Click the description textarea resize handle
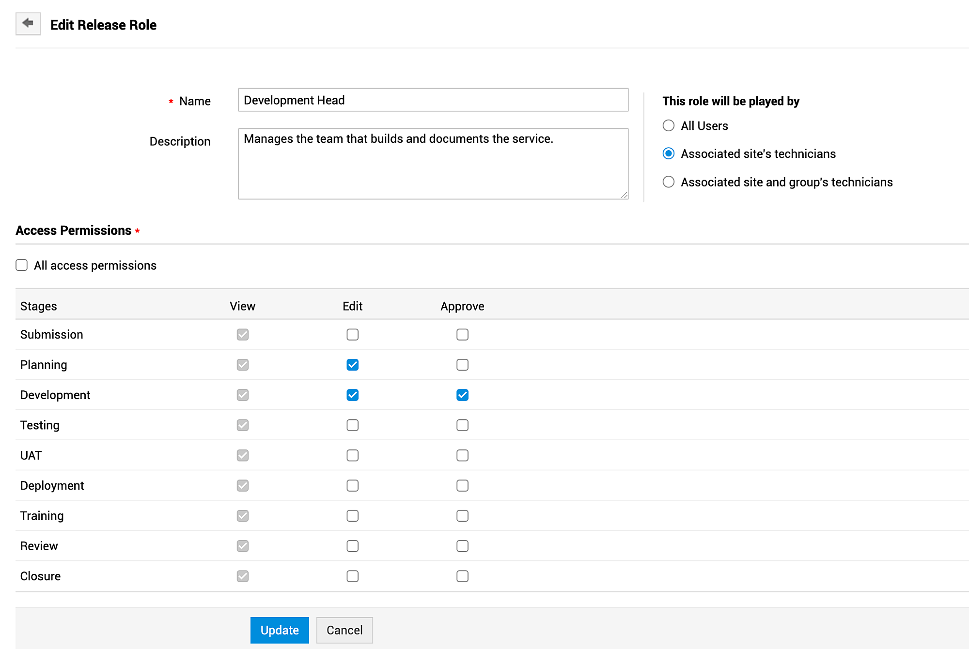 tap(624, 195)
